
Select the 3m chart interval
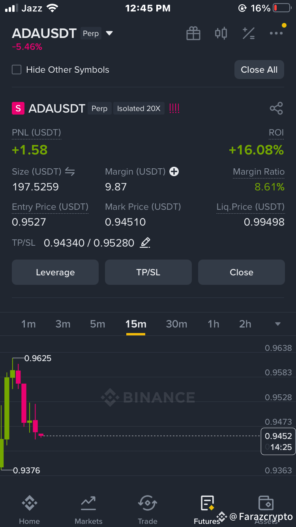coord(63,324)
